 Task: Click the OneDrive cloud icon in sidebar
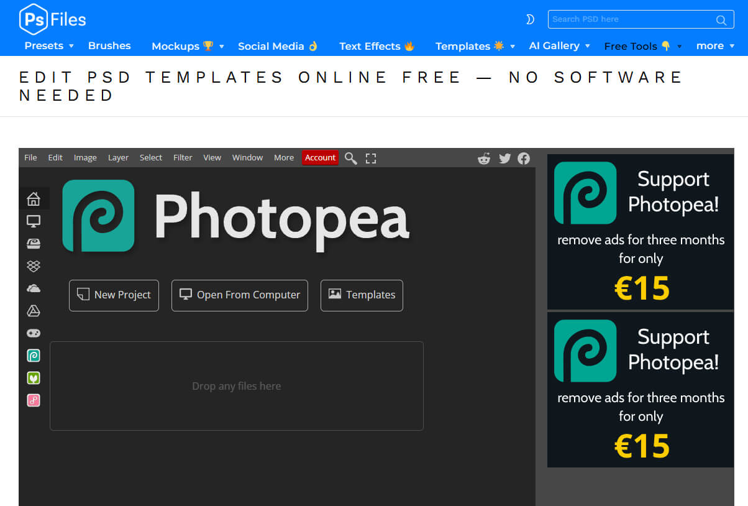[34, 288]
